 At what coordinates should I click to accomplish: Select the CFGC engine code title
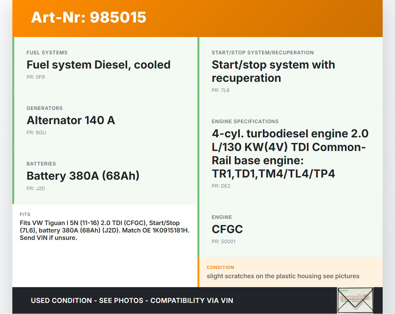[227, 229]
